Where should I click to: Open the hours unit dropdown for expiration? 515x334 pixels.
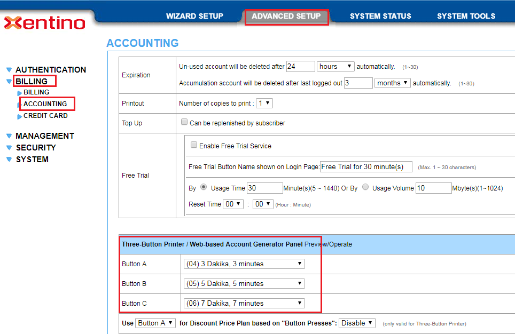(x=335, y=67)
